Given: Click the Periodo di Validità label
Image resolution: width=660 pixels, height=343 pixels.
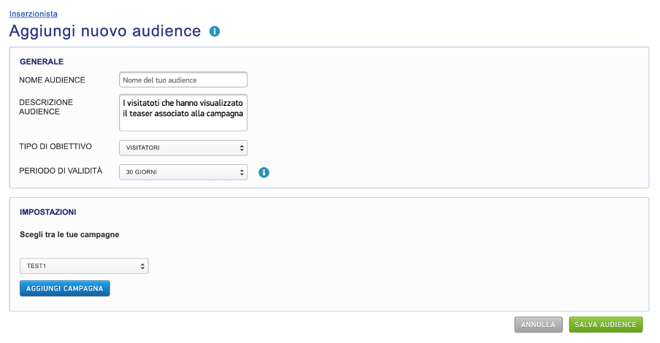Looking at the screenshot, I should [61, 171].
